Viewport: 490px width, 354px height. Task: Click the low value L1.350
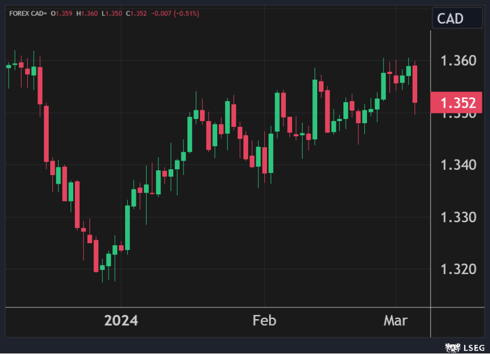[x=111, y=13]
